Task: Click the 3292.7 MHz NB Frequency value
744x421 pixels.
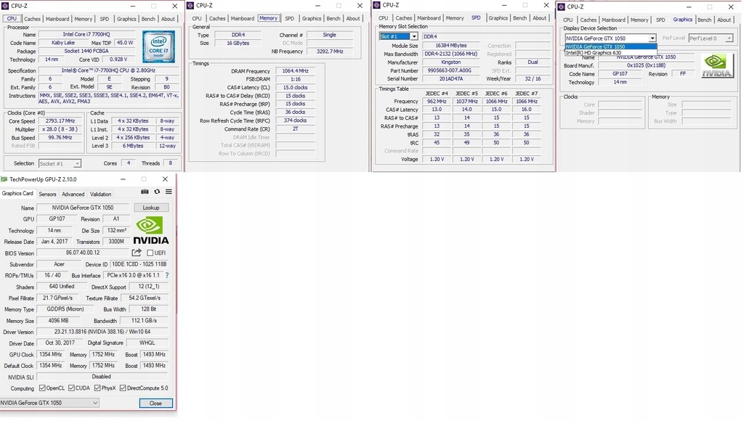Action: (330, 52)
